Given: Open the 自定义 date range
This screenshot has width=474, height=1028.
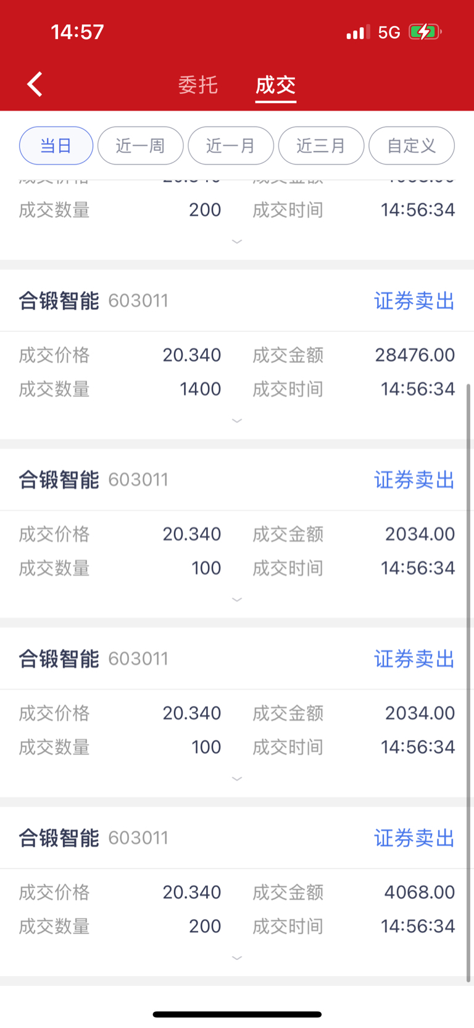Looking at the screenshot, I should (412, 146).
